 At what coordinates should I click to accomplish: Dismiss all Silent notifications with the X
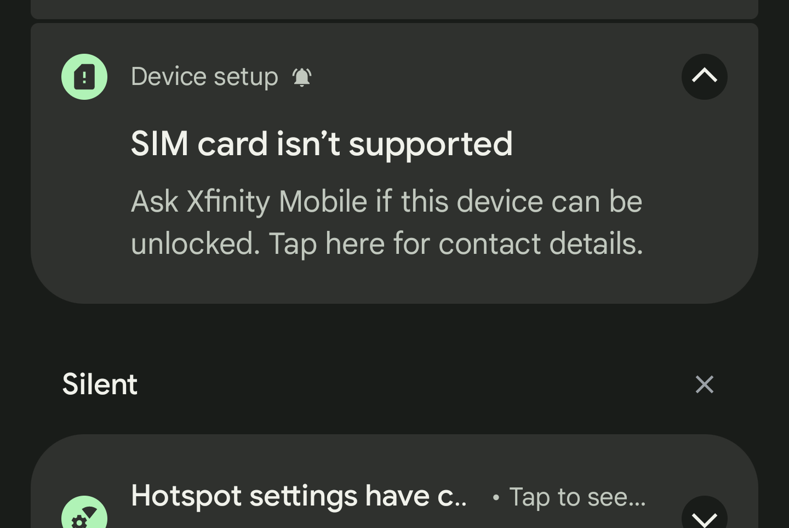coord(705,384)
